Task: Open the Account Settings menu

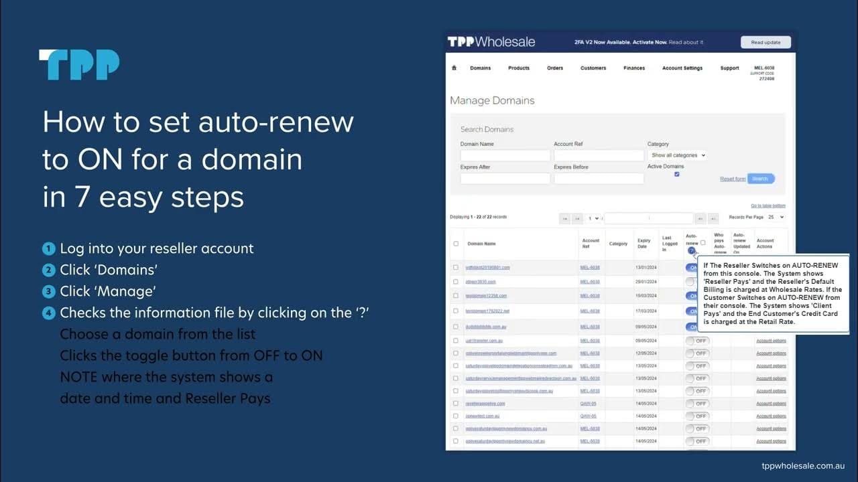Action: tap(682, 68)
